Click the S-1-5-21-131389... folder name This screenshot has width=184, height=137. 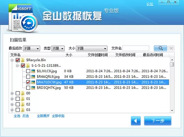[x=46, y=65]
